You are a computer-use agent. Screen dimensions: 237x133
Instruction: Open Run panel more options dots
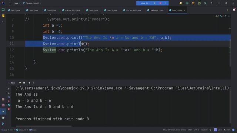(33, 83)
